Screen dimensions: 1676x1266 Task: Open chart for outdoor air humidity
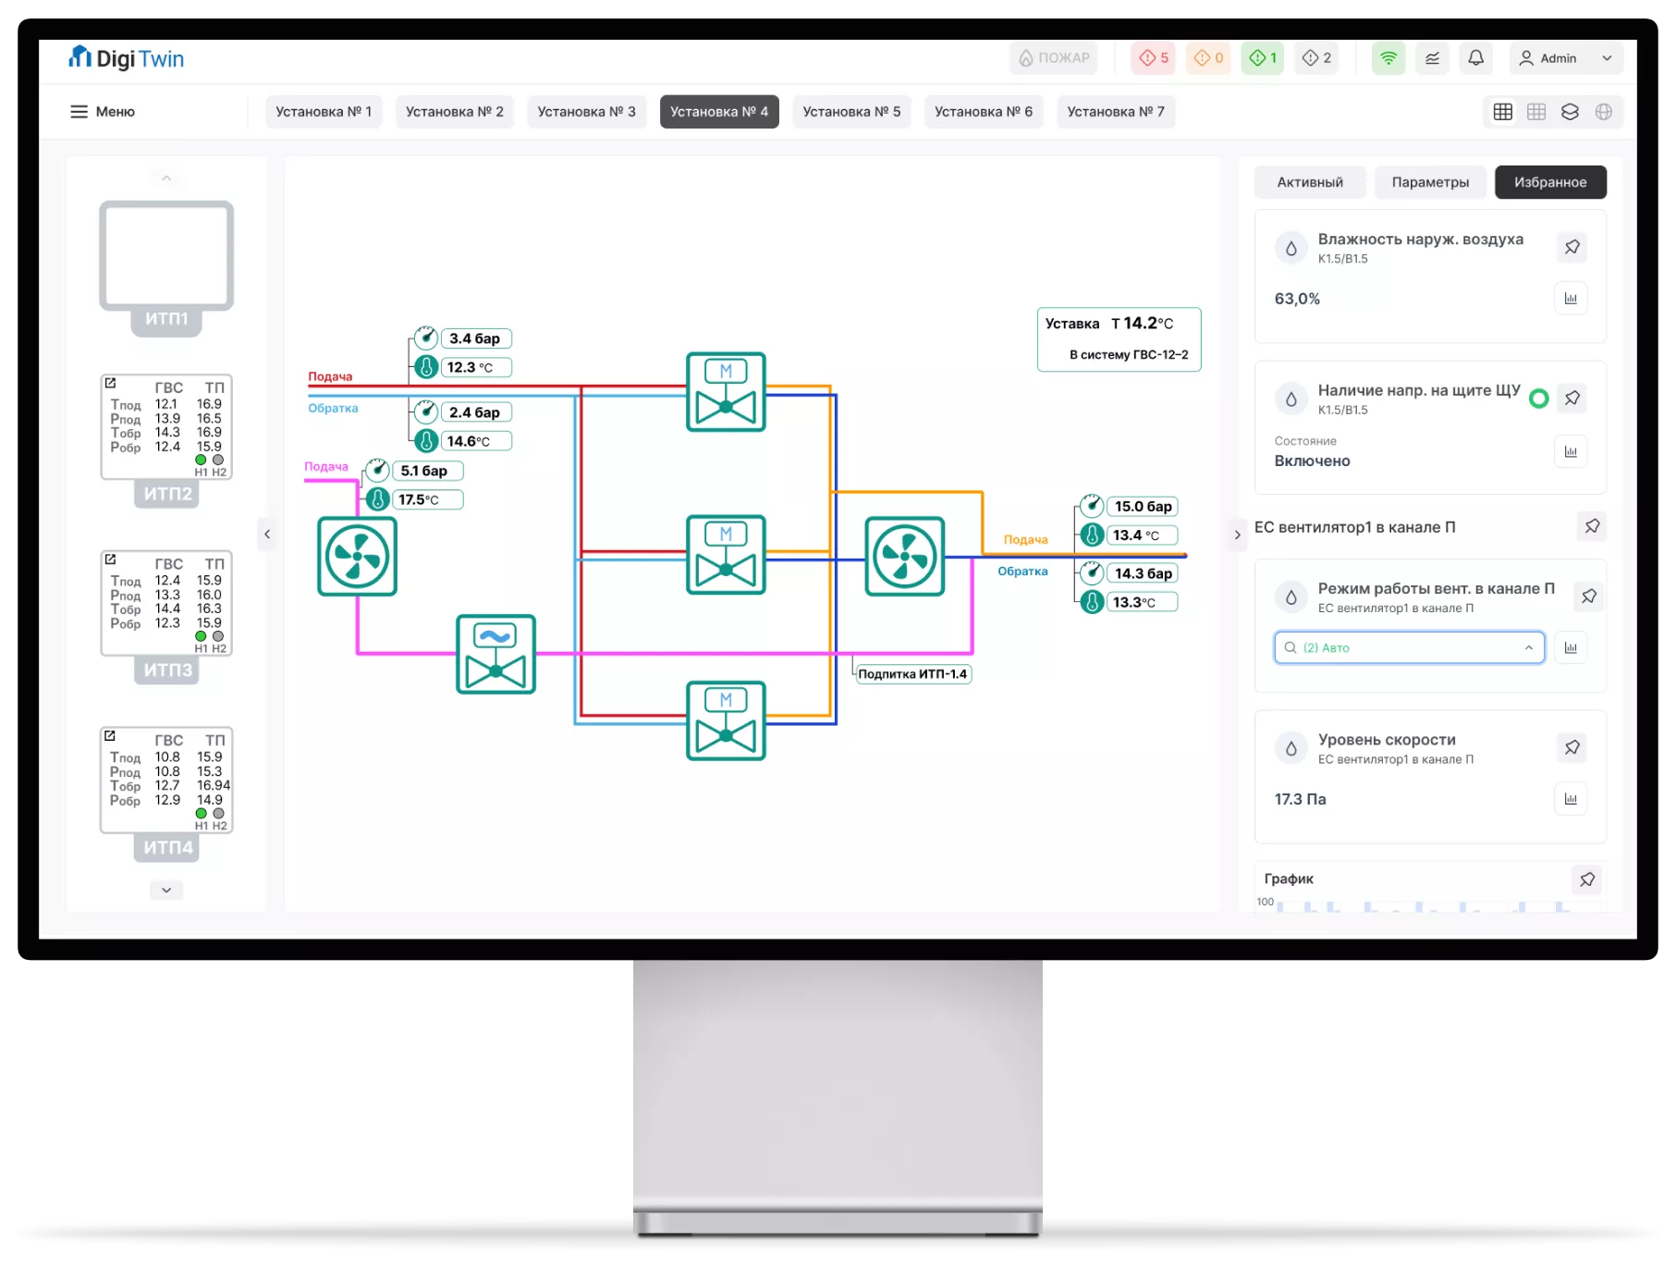pos(1571,299)
